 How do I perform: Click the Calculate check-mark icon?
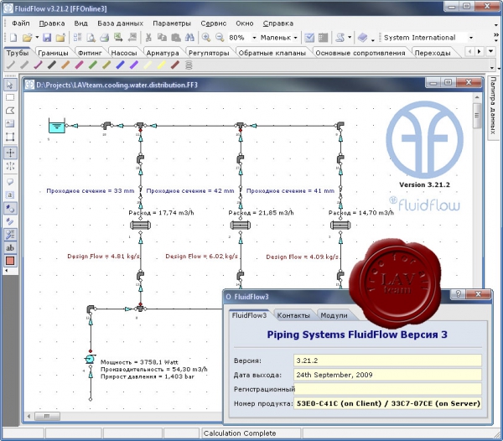(x=309, y=38)
